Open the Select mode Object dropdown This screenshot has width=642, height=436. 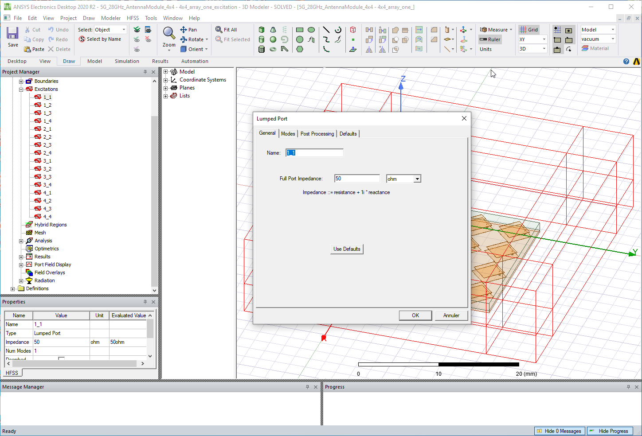pyautogui.click(x=124, y=30)
